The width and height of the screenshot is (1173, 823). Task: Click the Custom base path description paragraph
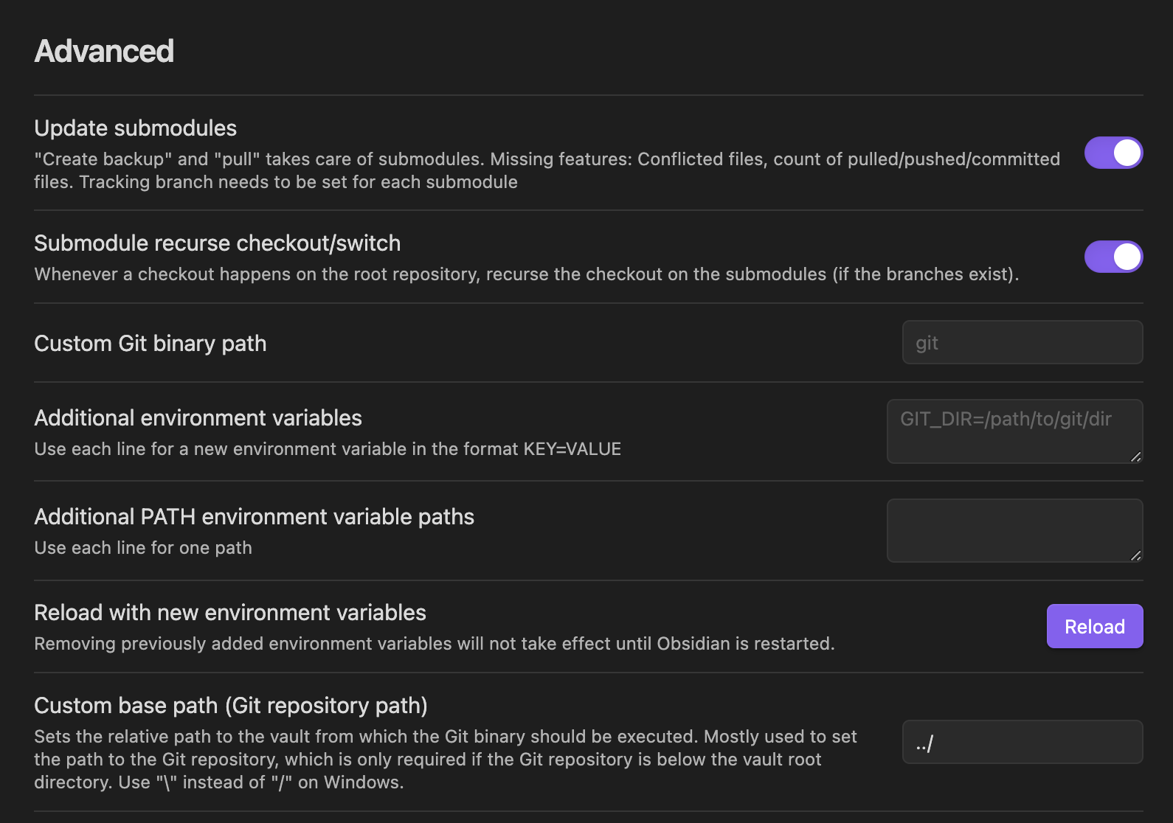[x=445, y=759]
